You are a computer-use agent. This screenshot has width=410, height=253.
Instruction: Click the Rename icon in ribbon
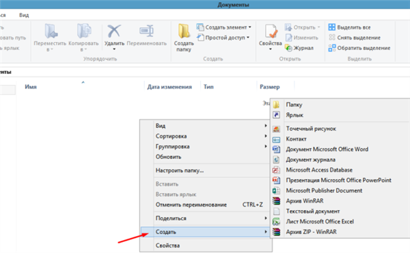(146, 31)
